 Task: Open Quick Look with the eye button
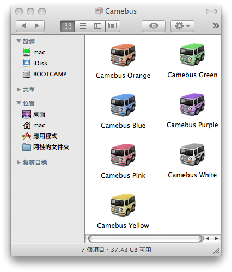154,26
